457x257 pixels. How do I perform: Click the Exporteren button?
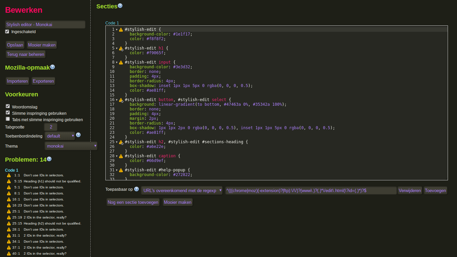pos(43,81)
